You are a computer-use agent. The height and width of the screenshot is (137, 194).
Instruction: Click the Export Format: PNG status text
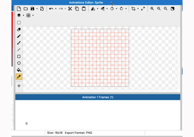coord(79,133)
